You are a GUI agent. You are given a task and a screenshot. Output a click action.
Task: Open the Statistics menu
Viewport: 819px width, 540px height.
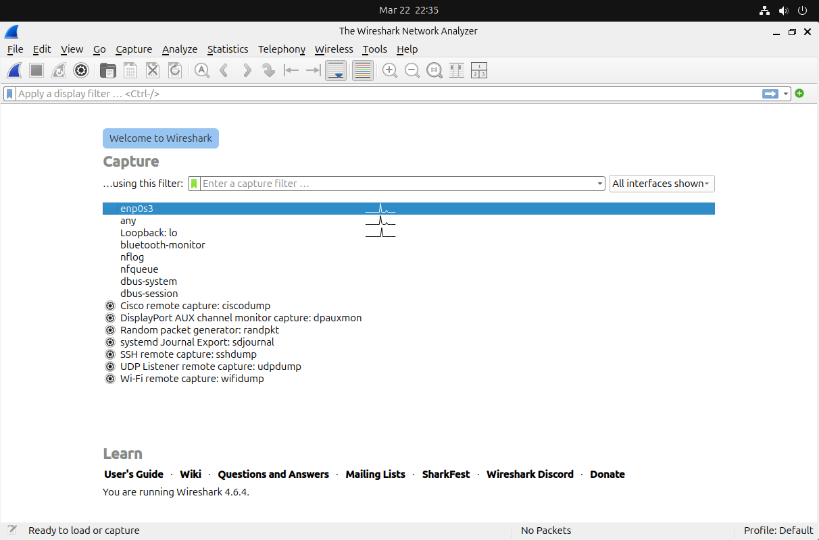(x=228, y=49)
